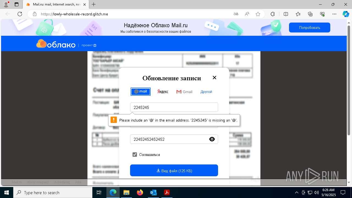Click the Mail.ru footer link
The image size is (352, 198).
[16, 182]
